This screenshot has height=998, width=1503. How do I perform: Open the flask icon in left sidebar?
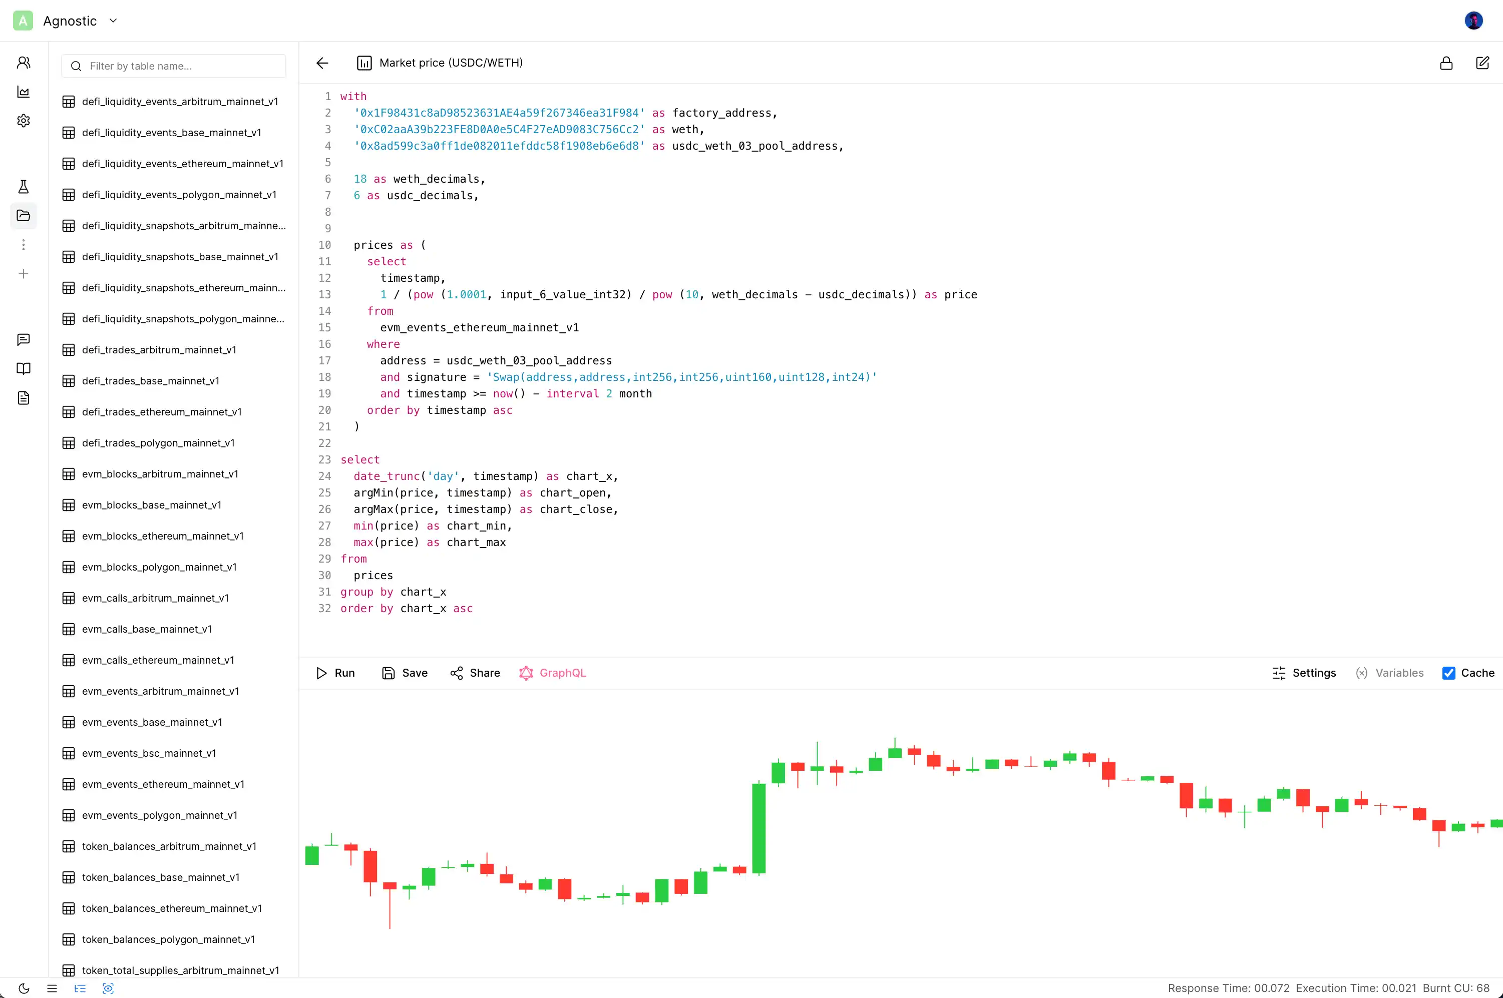click(x=24, y=187)
